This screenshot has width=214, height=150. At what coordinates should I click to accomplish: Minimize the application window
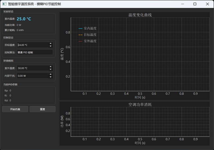point(182,4)
